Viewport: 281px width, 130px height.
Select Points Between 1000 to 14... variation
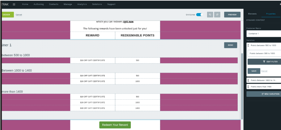pyautogui.click(x=264, y=80)
